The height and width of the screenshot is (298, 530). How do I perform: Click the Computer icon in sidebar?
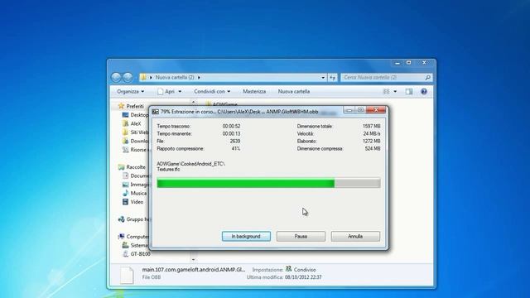[x=122, y=237]
